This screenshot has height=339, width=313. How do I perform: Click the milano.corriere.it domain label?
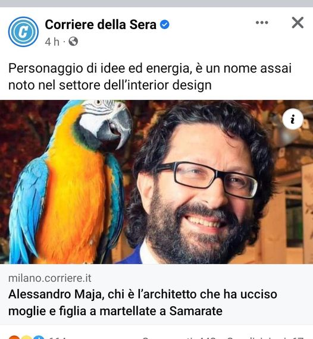(x=50, y=278)
